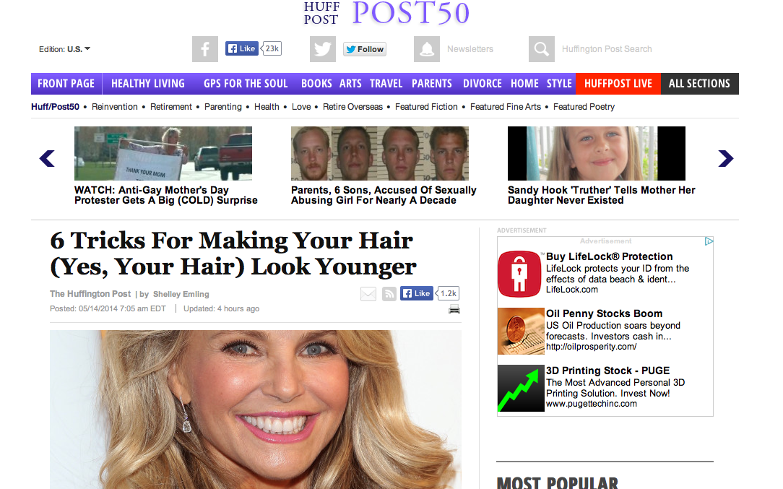Click the four mugshots story thumbnail

click(x=380, y=153)
